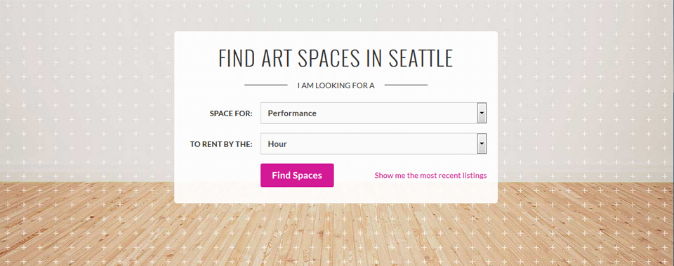Viewport: 674px width, 266px height.
Task: Click the pink Find Spaces button
Action: coord(297,175)
